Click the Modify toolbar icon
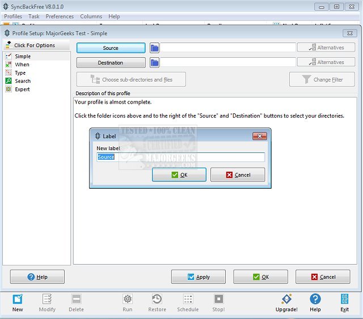 pyautogui.click(x=47, y=299)
